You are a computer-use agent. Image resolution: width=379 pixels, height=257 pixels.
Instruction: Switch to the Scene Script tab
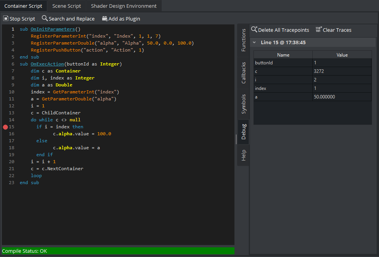pyautogui.click(x=67, y=6)
